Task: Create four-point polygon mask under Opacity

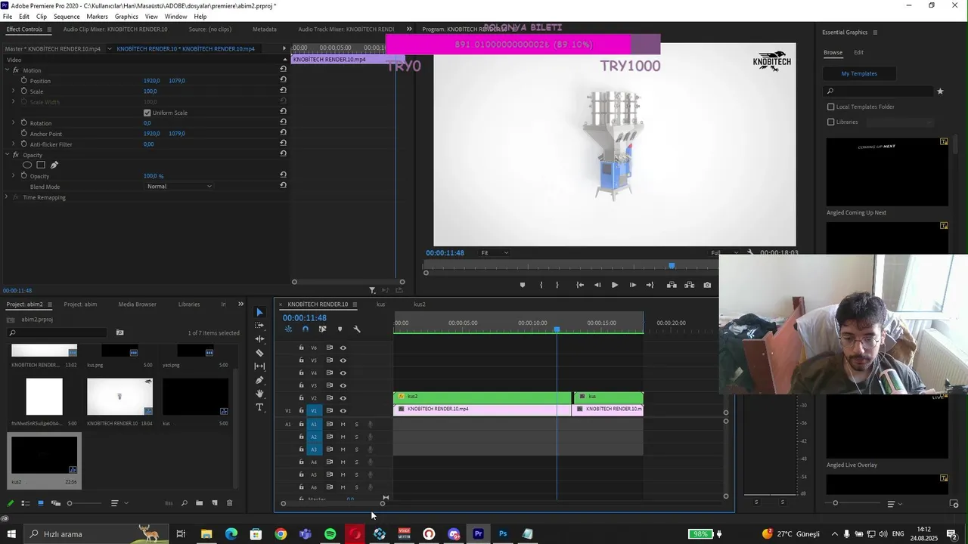Action: tap(41, 165)
